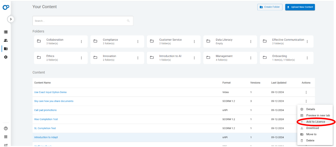Expand the sidebar with the chevron arrow
Image resolution: width=336 pixels, height=147 pixels.
point(11,19)
